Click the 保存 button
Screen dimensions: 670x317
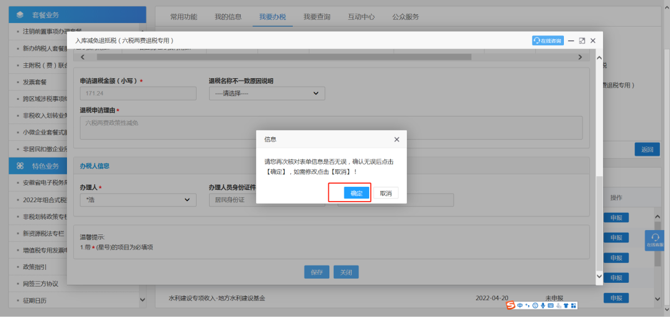click(x=316, y=272)
